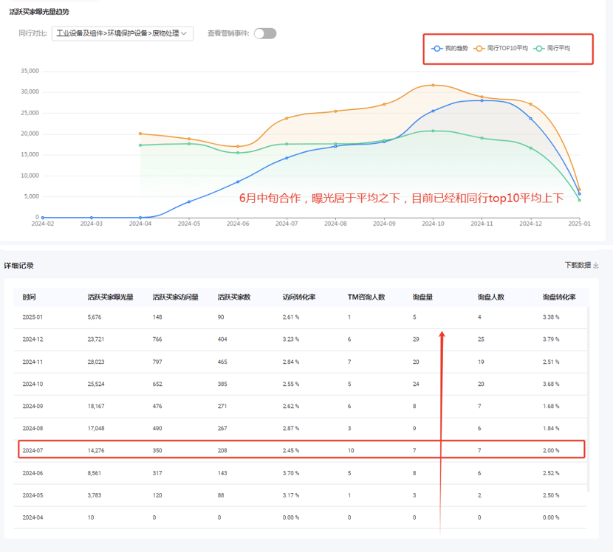Click the 询盘量 column header
The height and width of the screenshot is (552, 613).
[x=422, y=297]
